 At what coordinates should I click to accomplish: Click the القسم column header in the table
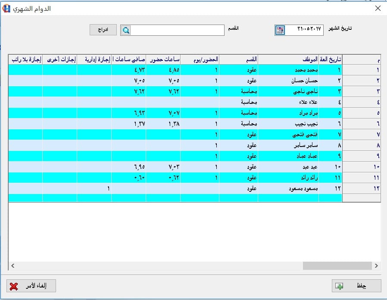click(239, 59)
